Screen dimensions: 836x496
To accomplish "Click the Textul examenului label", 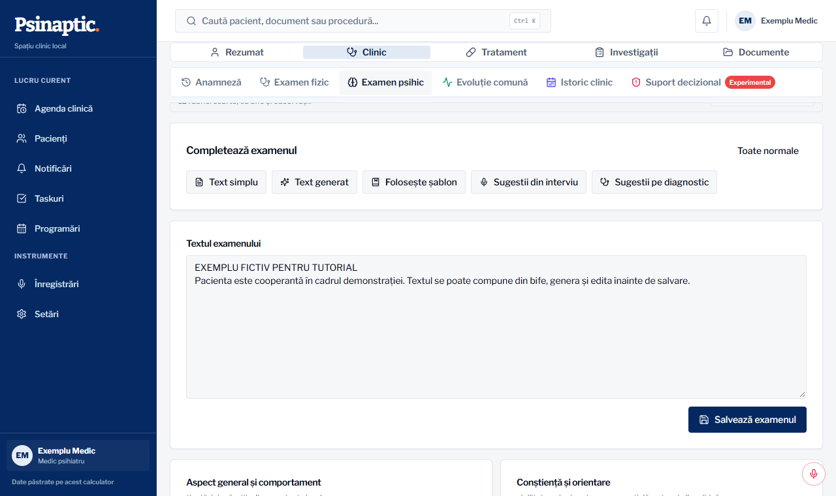I will click(223, 243).
